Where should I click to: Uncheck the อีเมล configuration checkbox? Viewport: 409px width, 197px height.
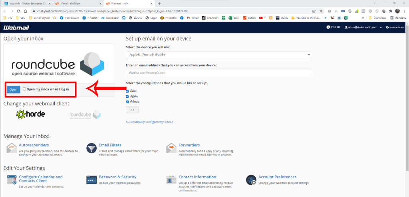127,91
